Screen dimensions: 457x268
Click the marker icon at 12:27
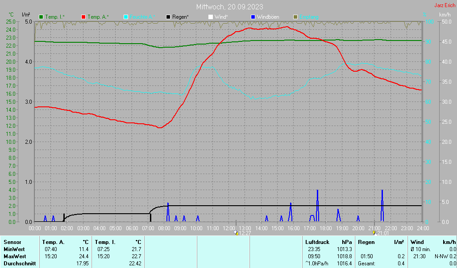[236, 233]
